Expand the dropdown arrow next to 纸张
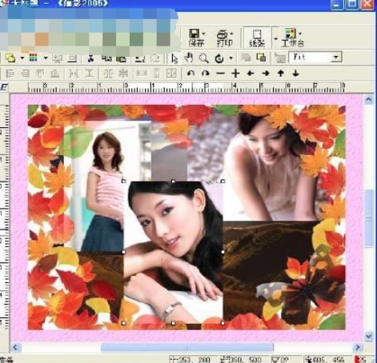The width and height of the screenshot is (377, 363). tap(276, 38)
